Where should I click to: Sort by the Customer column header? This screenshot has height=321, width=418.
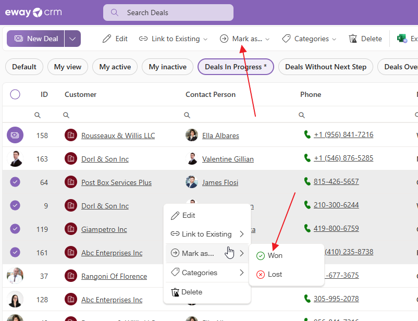[80, 94]
